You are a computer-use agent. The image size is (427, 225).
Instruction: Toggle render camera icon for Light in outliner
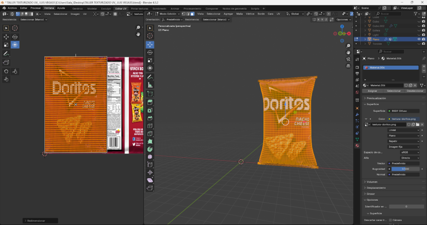[424, 35]
